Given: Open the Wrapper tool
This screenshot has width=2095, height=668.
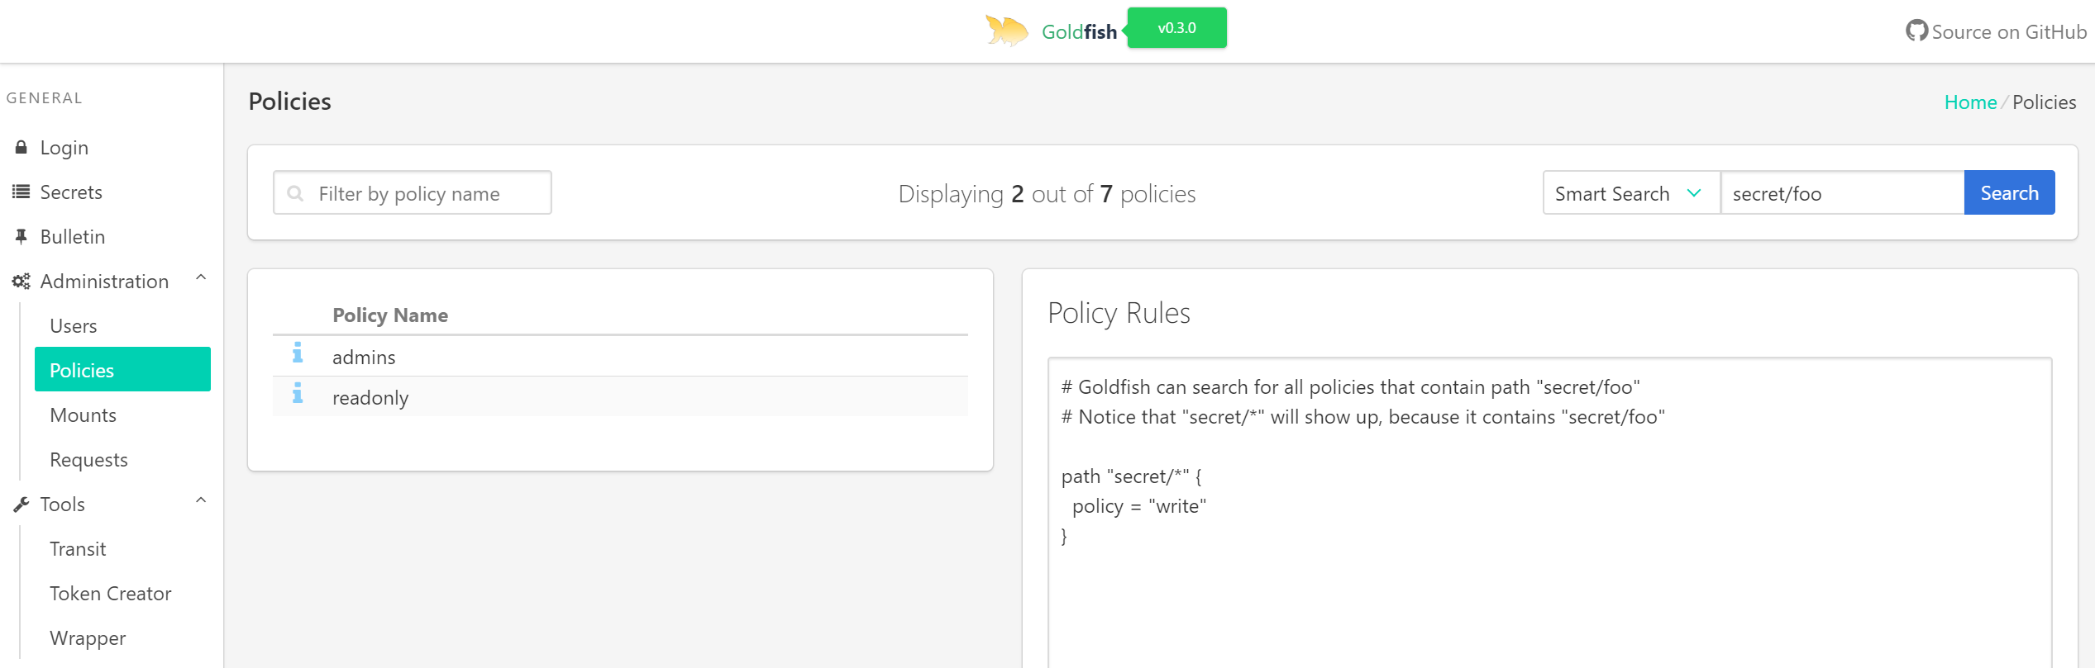Looking at the screenshot, I should click(x=88, y=638).
